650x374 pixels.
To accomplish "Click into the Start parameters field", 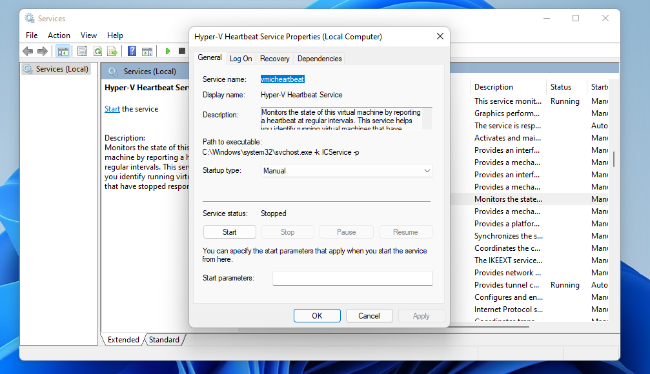I will coord(352,278).
